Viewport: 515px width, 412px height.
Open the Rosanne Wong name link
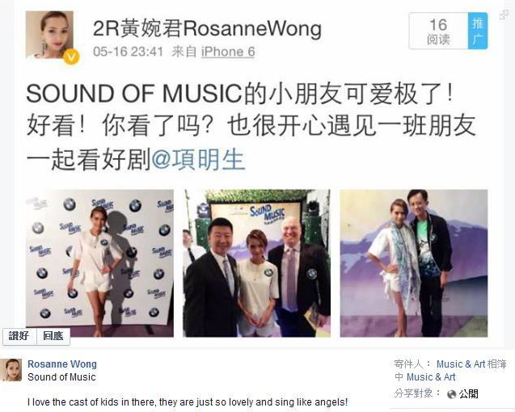tap(62, 364)
